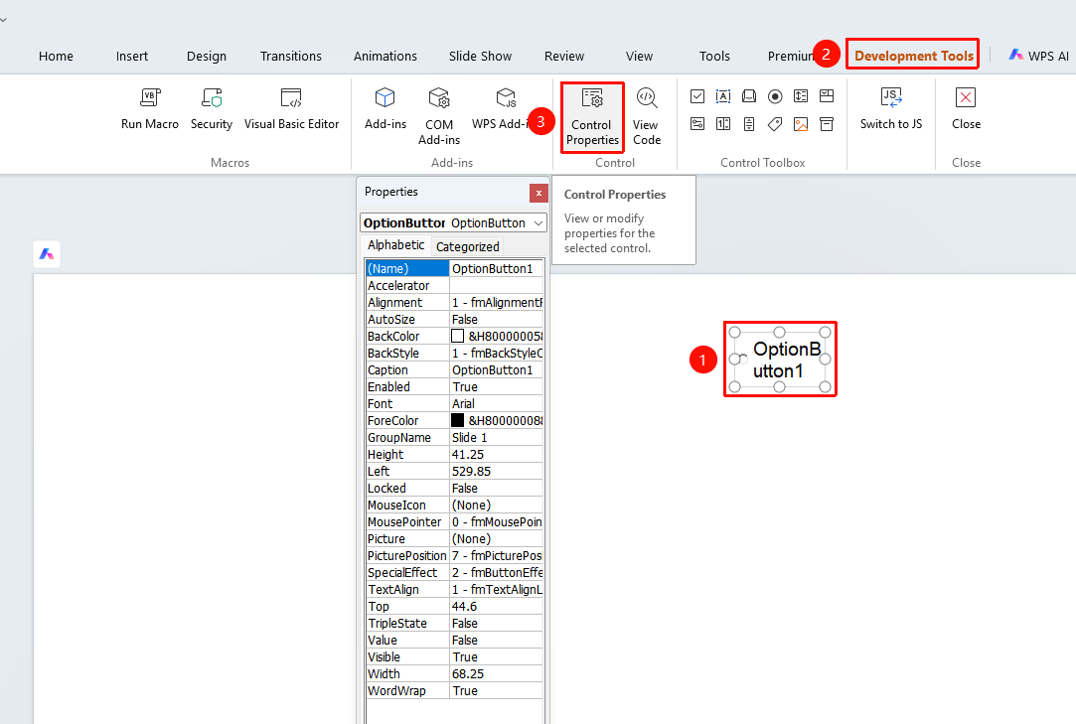Launch the Visual Basic Editor

coord(292,108)
